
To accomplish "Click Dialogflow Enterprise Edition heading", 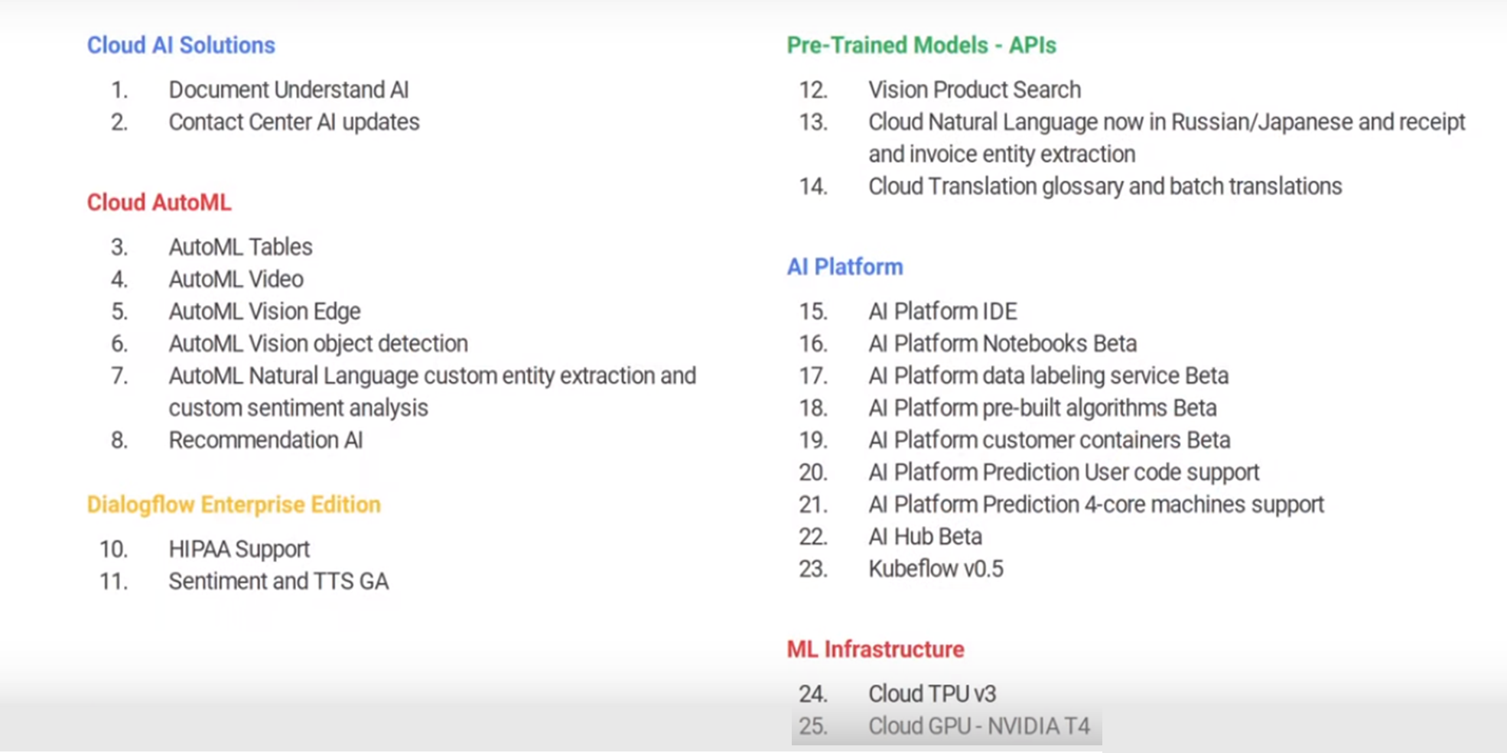I will 233,505.
